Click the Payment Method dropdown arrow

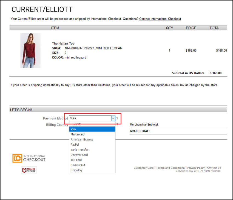[113, 118]
